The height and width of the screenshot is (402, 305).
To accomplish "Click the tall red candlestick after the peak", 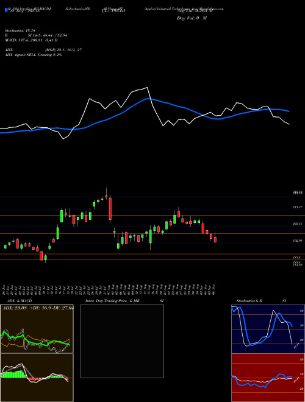I will point(110,208).
